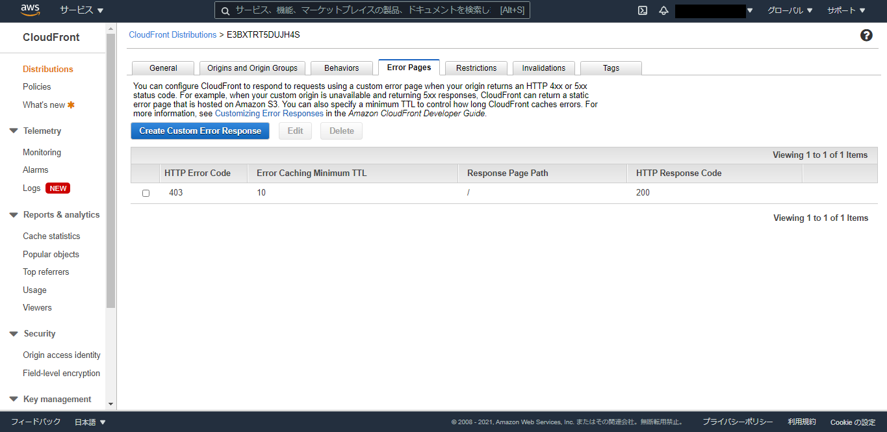Click the Delete button
The height and width of the screenshot is (432, 887).
(x=342, y=131)
